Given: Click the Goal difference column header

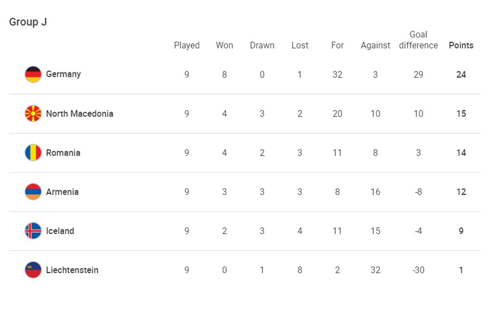Looking at the screenshot, I should click(x=418, y=40).
